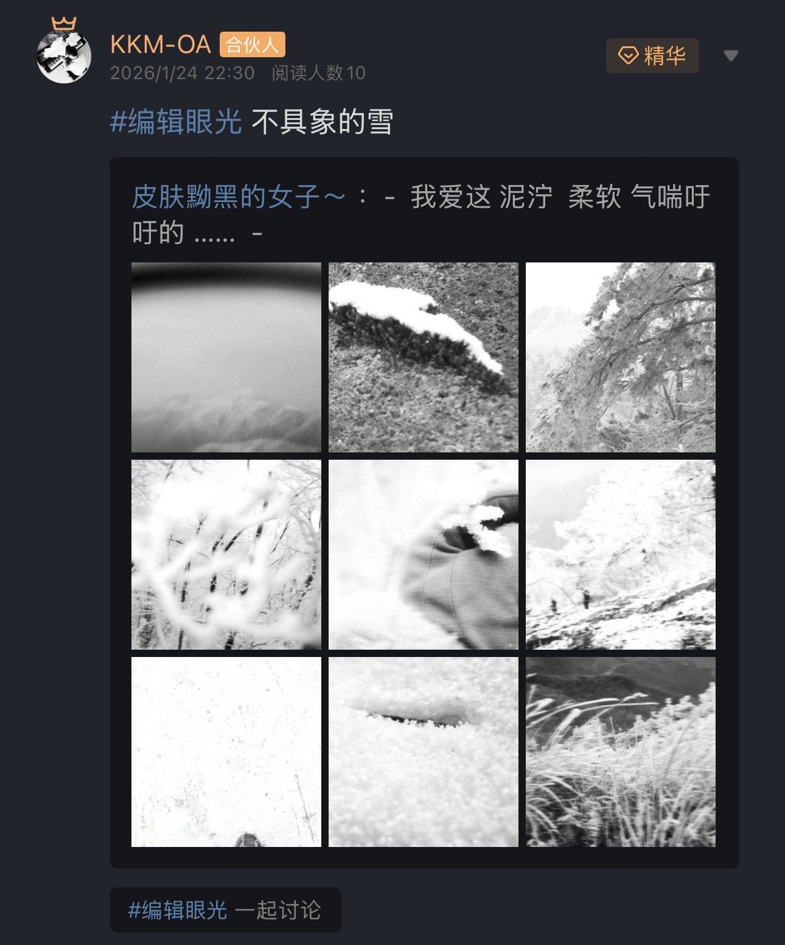Click the 精华 badge button

click(652, 56)
